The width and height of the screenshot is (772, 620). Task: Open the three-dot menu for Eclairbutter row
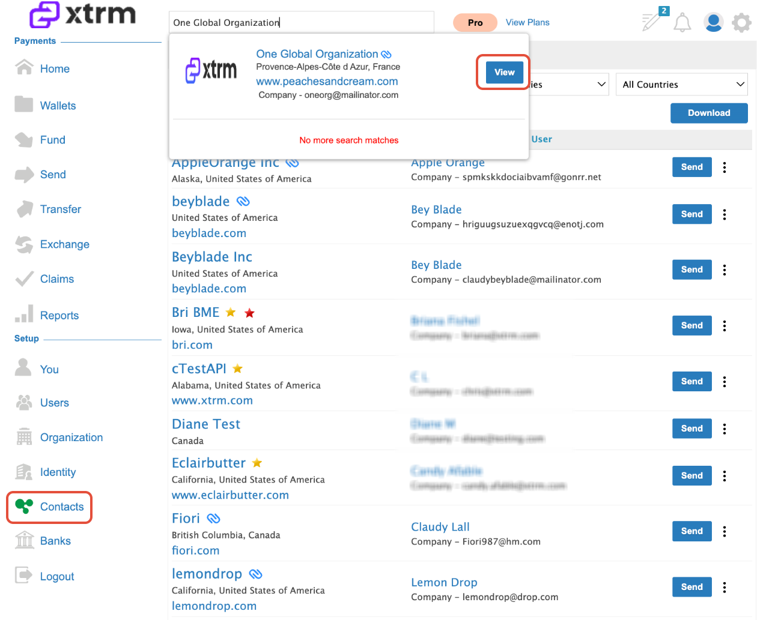tap(725, 476)
